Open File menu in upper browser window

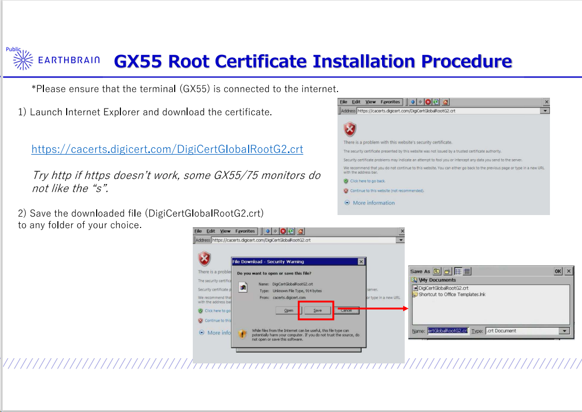[343, 102]
